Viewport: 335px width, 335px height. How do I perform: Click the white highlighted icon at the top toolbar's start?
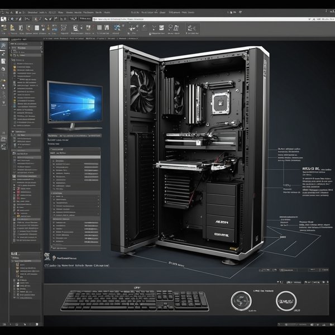[x=3, y=19]
